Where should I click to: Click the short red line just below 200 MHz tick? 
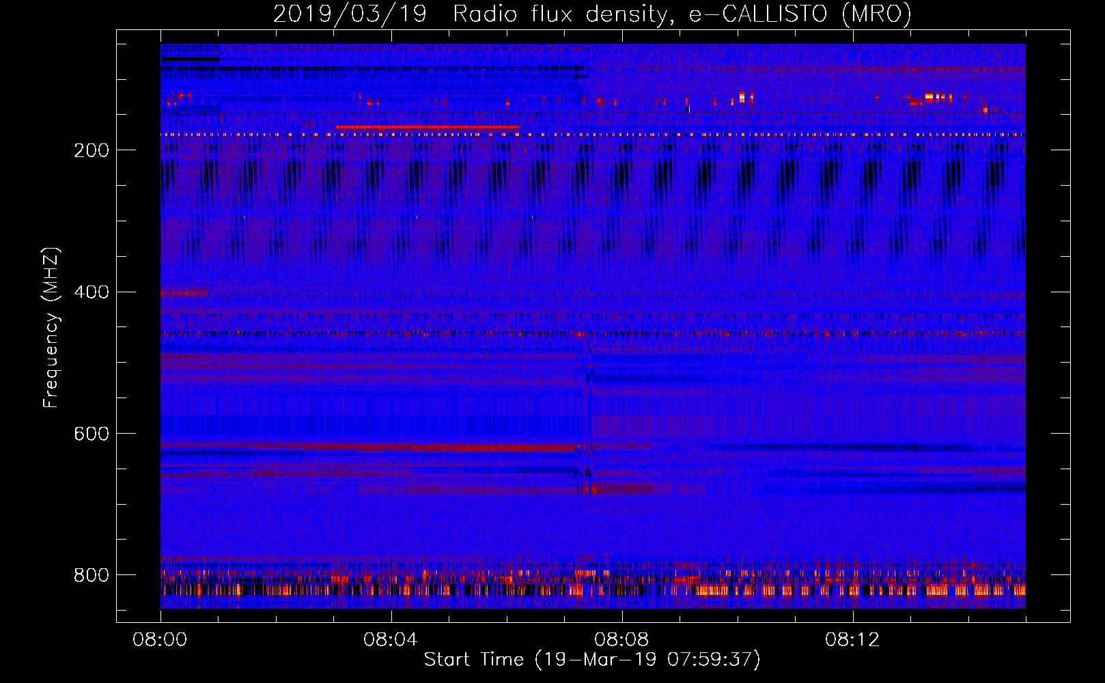pos(428,127)
